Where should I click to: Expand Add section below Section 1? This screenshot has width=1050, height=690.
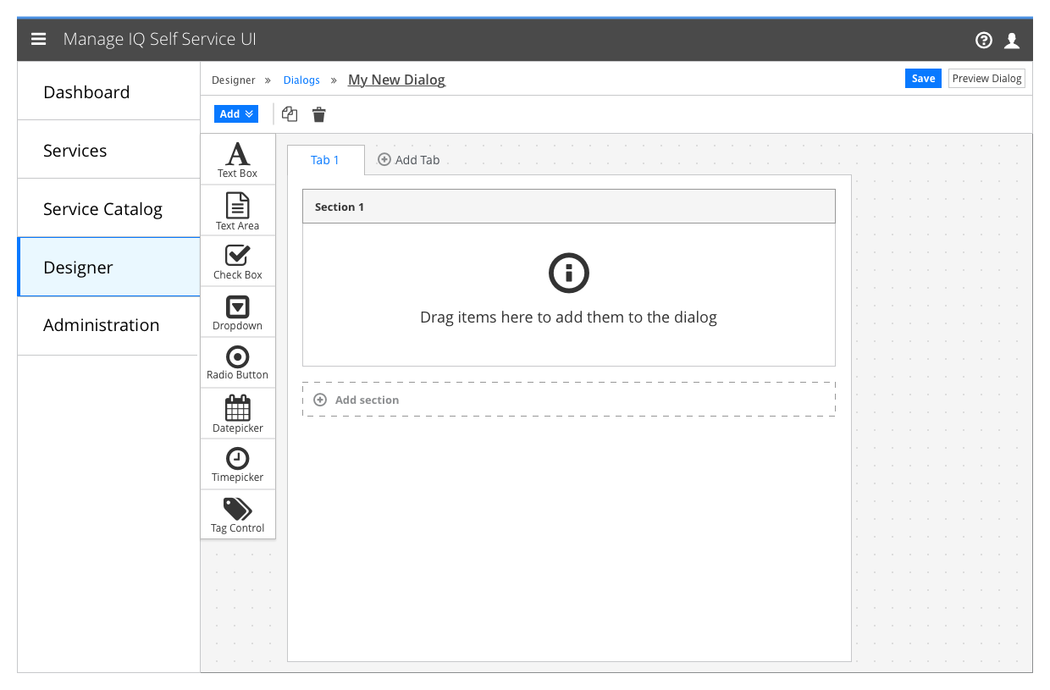356,399
